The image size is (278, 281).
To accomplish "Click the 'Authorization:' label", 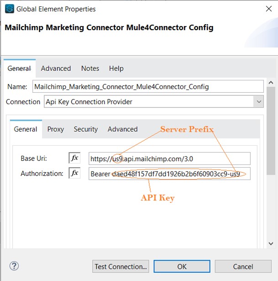I will coord(42,174).
